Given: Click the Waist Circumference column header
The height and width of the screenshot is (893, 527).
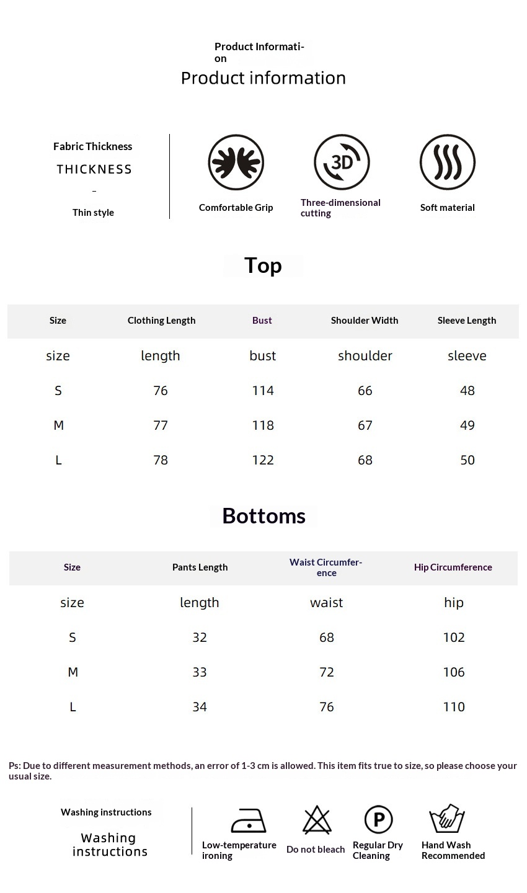Looking at the screenshot, I should [326, 567].
